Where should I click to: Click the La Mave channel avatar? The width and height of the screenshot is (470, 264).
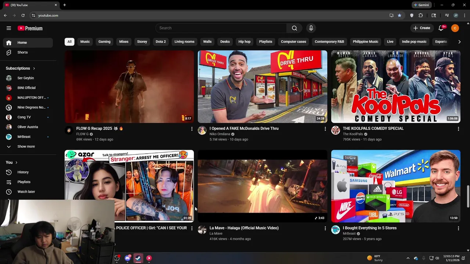202,230
